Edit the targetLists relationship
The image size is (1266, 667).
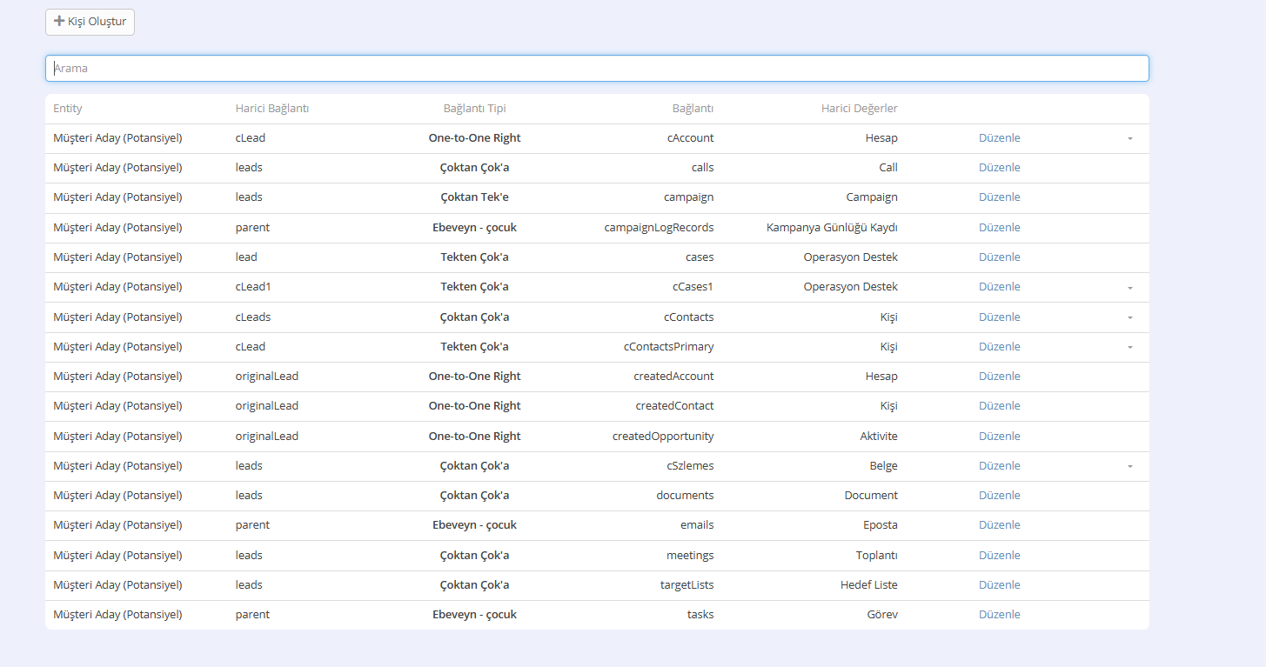(x=999, y=585)
